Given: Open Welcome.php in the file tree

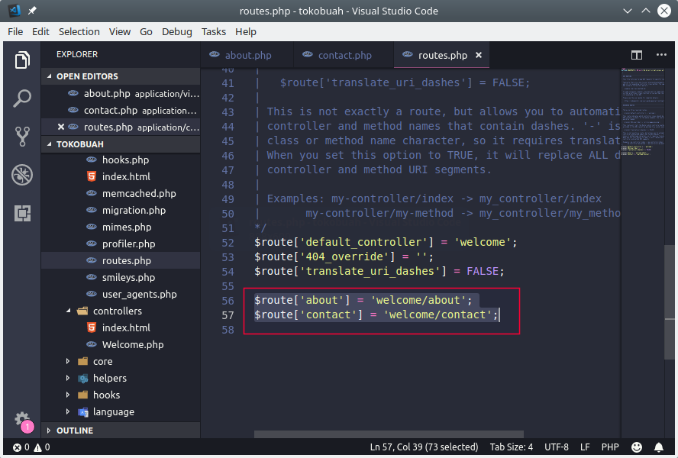Looking at the screenshot, I should (x=133, y=345).
